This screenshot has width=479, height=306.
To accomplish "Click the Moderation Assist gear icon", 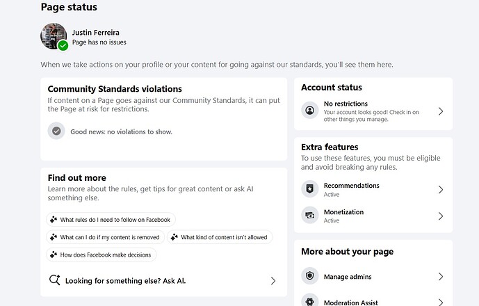I will tap(310, 301).
